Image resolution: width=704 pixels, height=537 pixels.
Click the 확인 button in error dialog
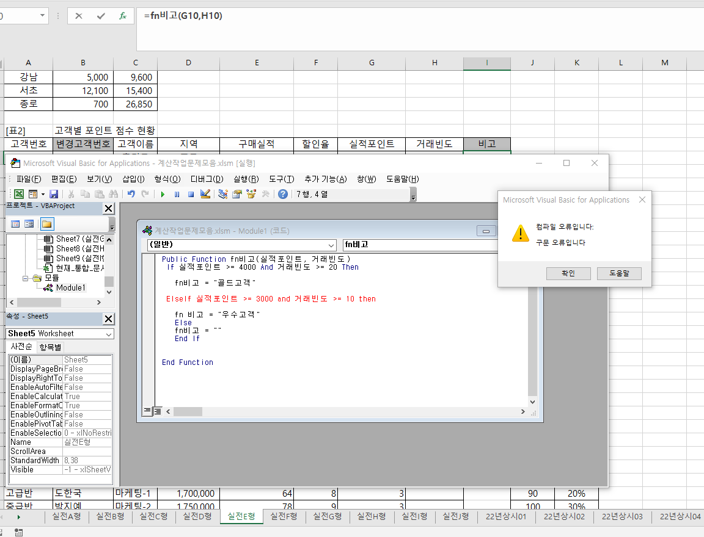click(x=568, y=273)
